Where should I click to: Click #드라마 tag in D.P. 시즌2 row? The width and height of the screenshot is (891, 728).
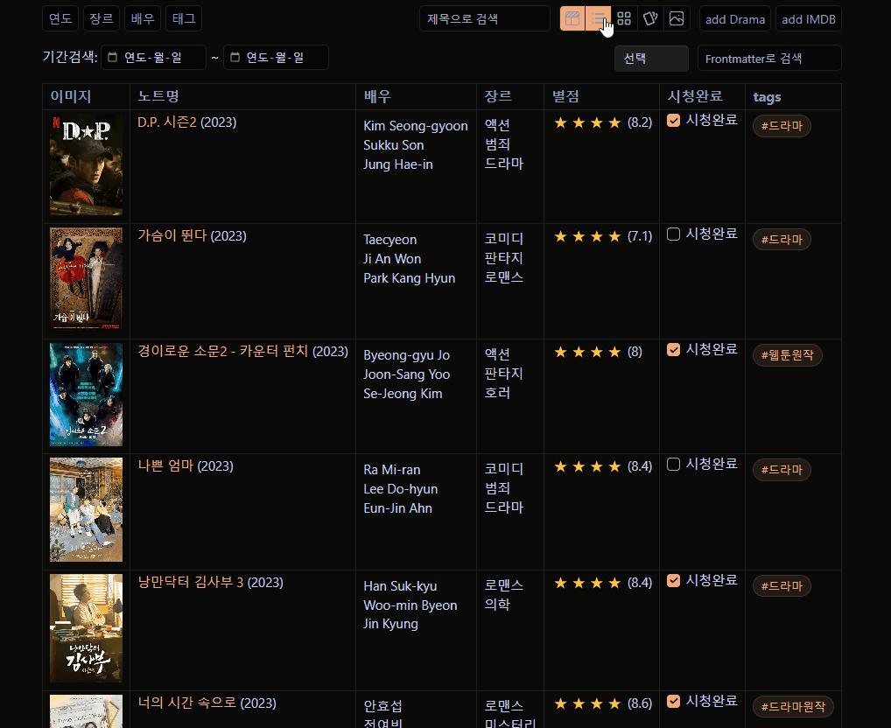click(x=782, y=126)
